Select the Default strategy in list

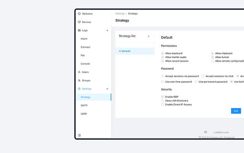click(126, 51)
